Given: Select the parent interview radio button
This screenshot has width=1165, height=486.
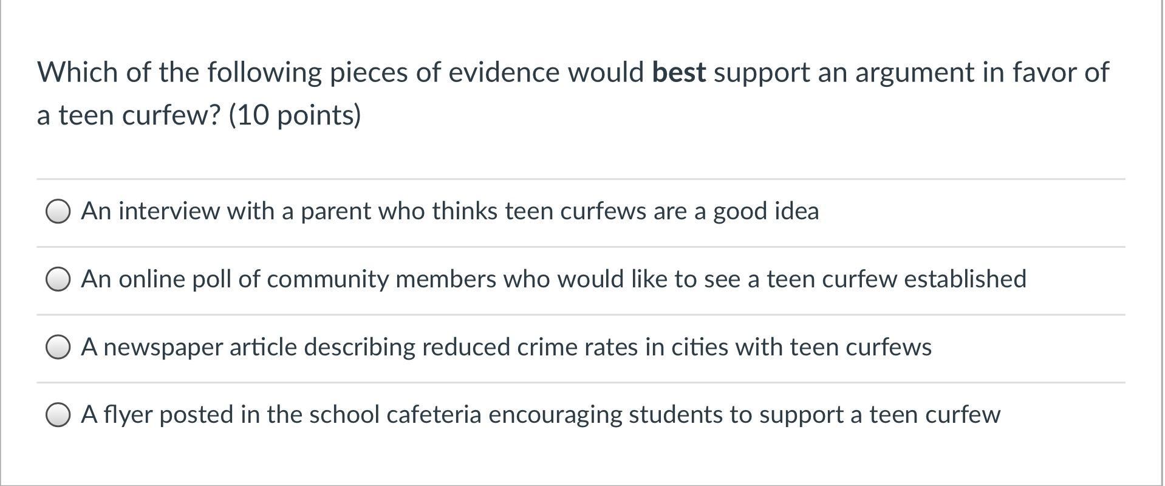Looking at the screenshot, I should click(x=58, y=212).
